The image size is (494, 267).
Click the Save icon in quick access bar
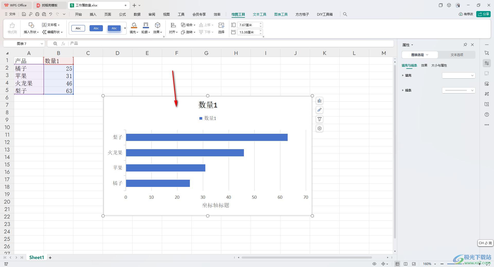point(24,14)
